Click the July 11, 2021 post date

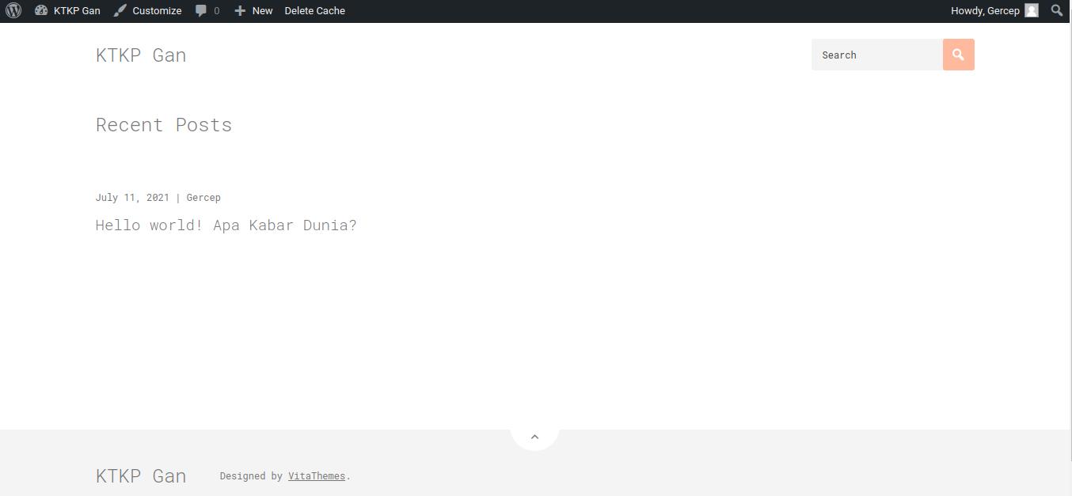click(x=132, y=198)
